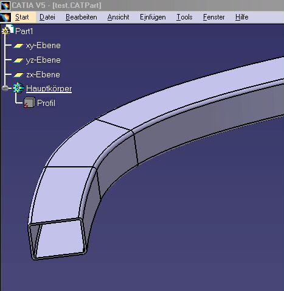The width and height of the screenshot is (284, 291).
Task: Open the Hilfe menu
Action: (x=241, y=17)
